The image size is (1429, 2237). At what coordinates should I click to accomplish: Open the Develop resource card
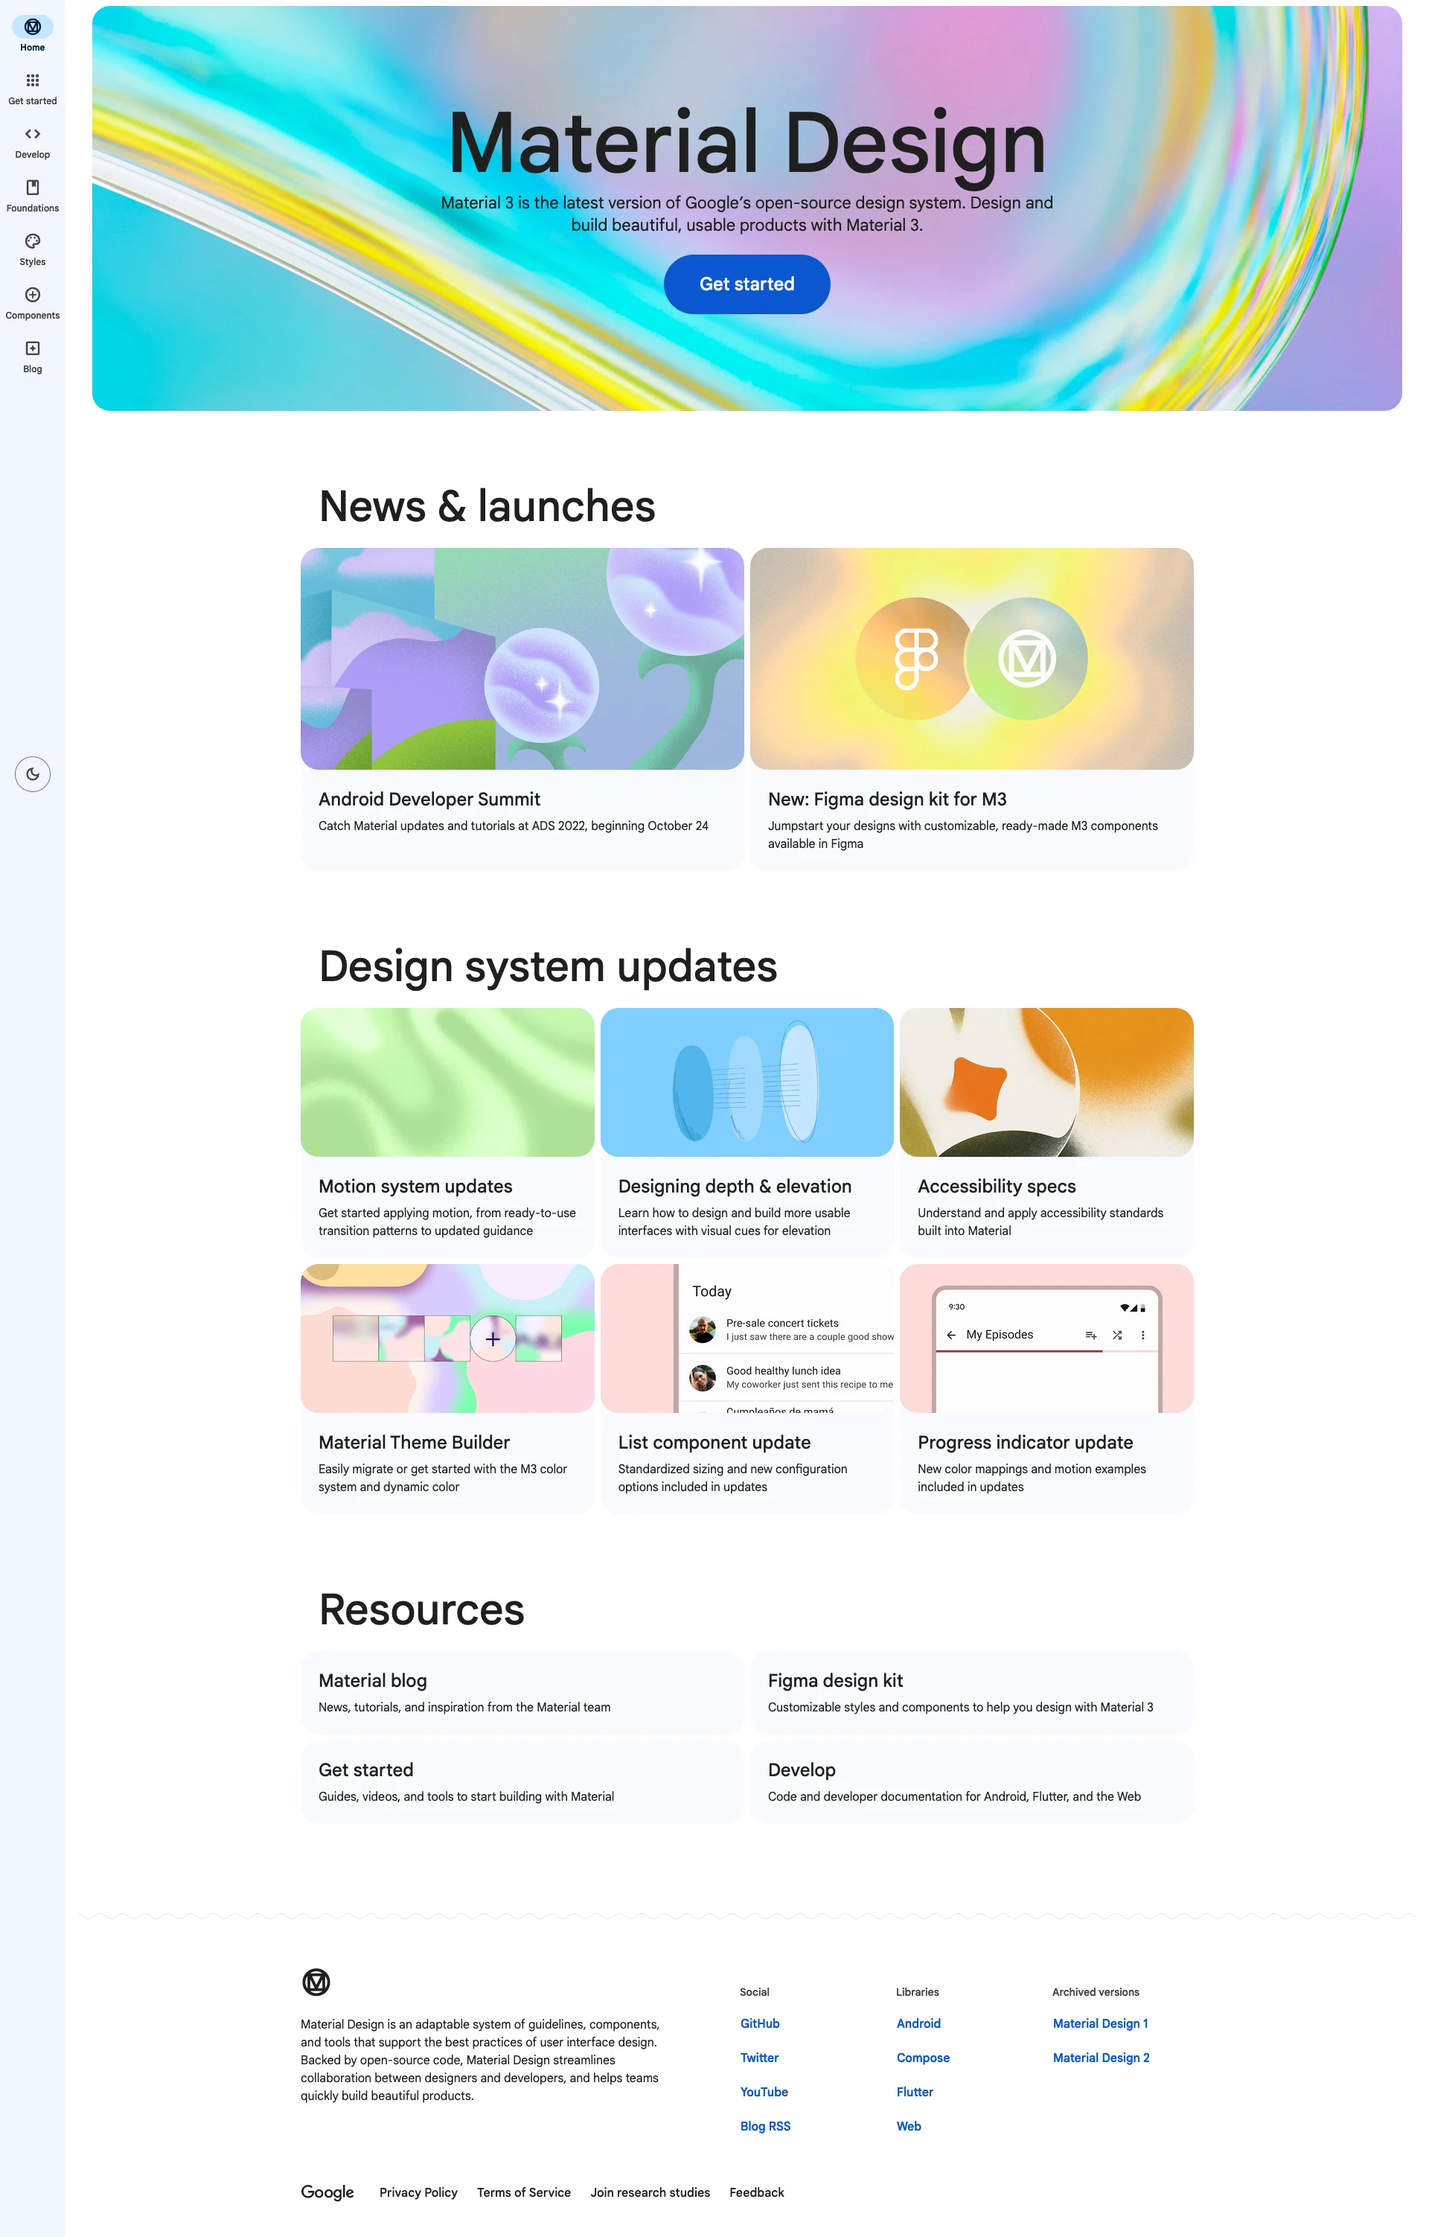[x=971, y=1781]
